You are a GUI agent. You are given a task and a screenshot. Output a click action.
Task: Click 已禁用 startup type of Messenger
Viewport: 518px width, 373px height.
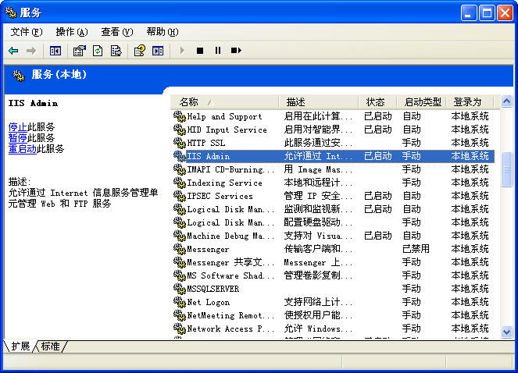click(416, 249)
